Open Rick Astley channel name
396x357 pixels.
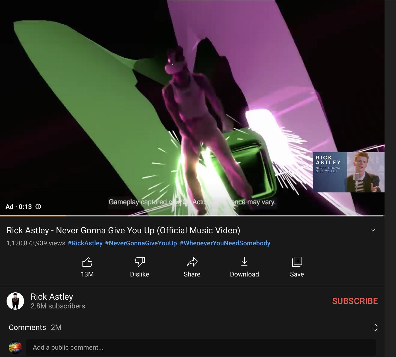[52, 297]
